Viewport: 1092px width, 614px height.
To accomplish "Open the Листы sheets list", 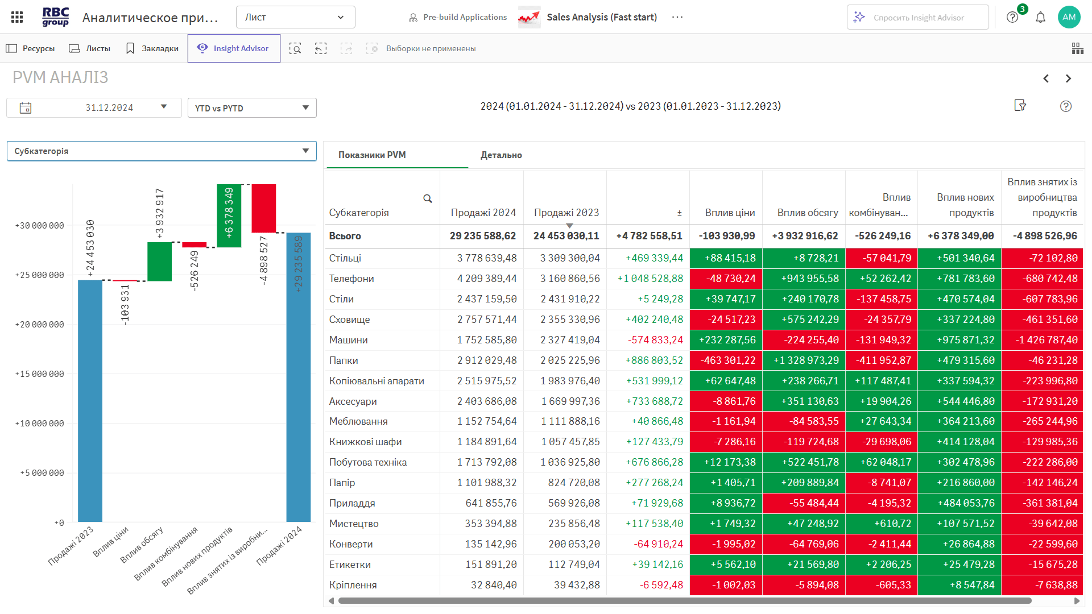I will [x=90, y=48].
